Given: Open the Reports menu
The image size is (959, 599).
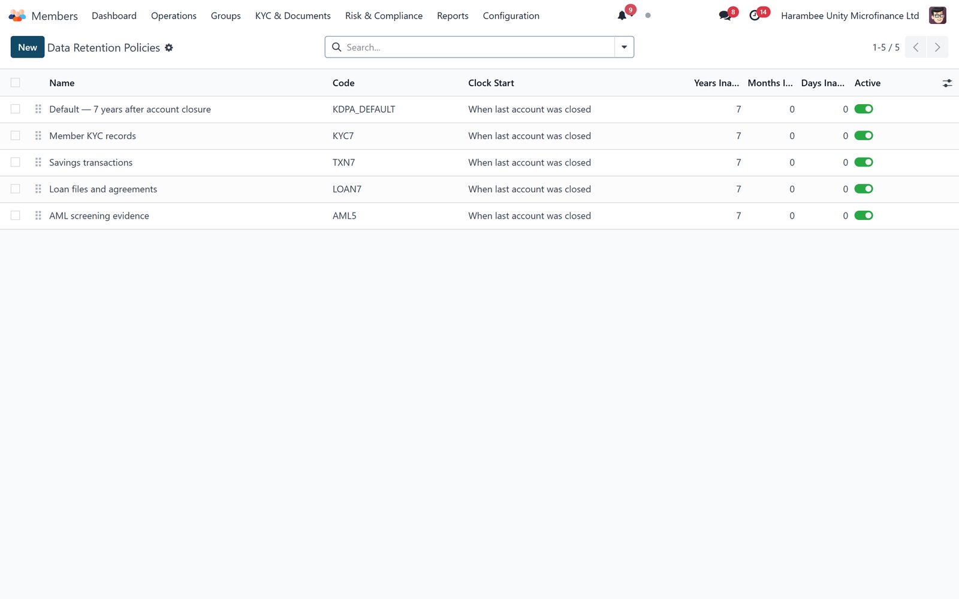Looking at the screenshot, I should (x=453, y=16).
